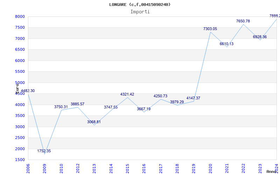Select data label 3885.57

[77, 104]
